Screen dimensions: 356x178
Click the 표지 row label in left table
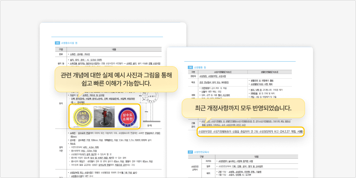(x=60, y=104)
